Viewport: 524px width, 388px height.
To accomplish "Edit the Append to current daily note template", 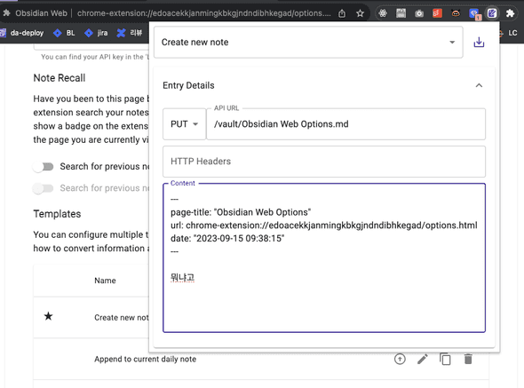I will pyautogui.click(x=423, y=360).
